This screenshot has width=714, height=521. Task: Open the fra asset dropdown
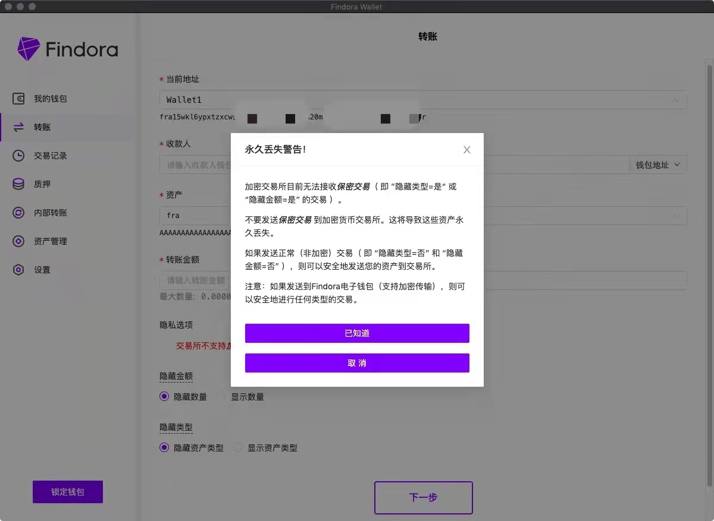[x=423, y=216]
